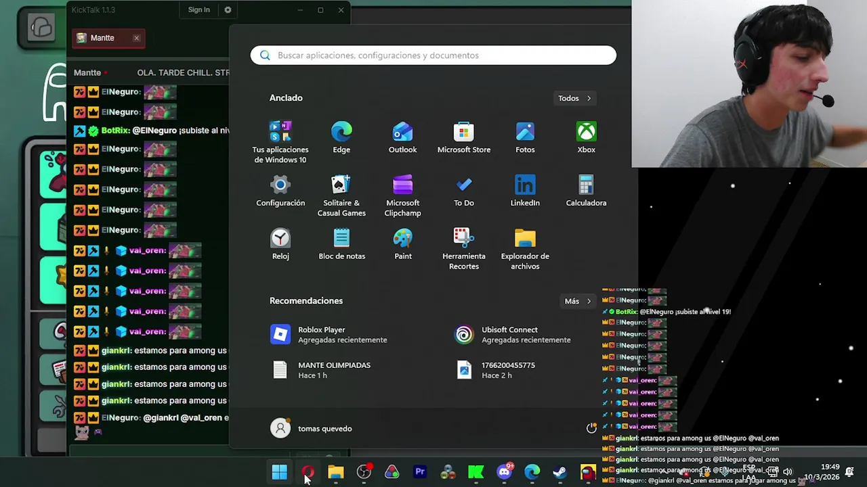Click the power button in Start menu

coord(591,428)
